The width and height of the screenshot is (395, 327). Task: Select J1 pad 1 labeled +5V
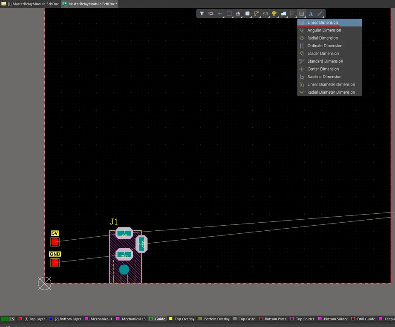[x=124, y=233]
